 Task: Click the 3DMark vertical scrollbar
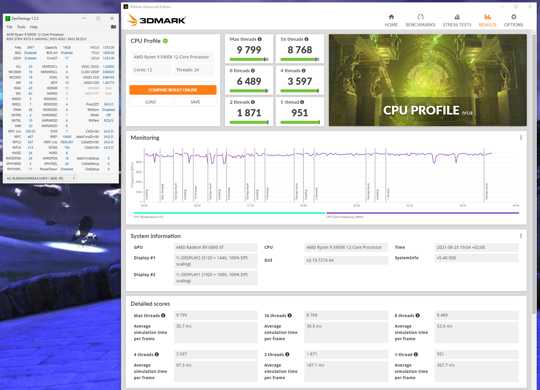click(534, 174)
